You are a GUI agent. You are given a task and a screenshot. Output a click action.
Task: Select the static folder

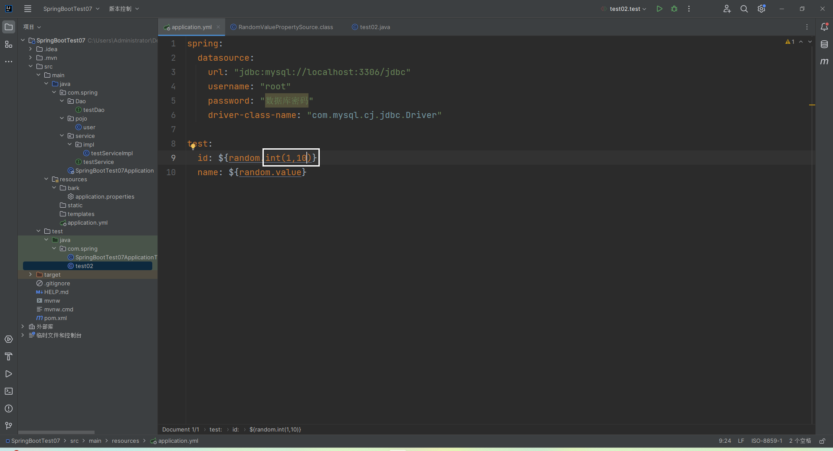75,205
